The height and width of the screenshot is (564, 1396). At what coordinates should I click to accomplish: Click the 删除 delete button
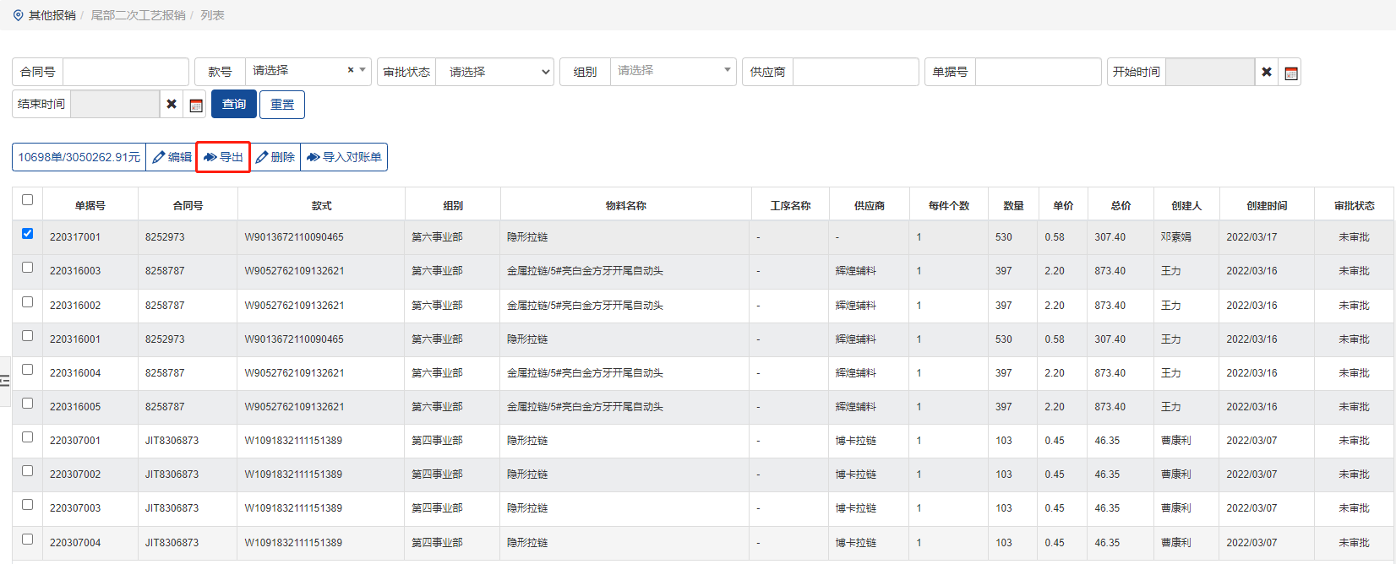[x=275, y=157]
